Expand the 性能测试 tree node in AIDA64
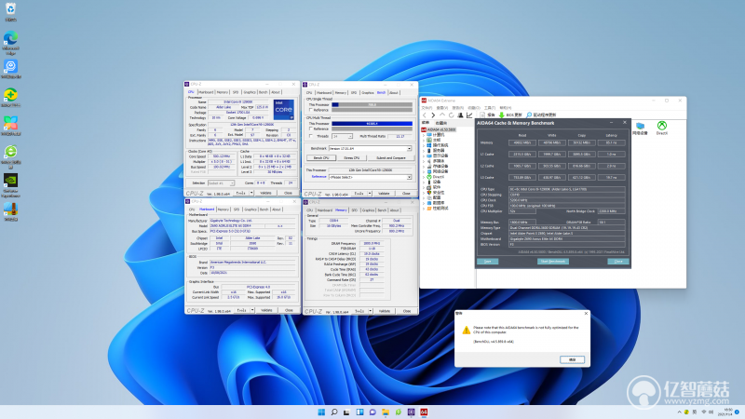Viewport: 745px width, 419px height. (x=425, y=208)
